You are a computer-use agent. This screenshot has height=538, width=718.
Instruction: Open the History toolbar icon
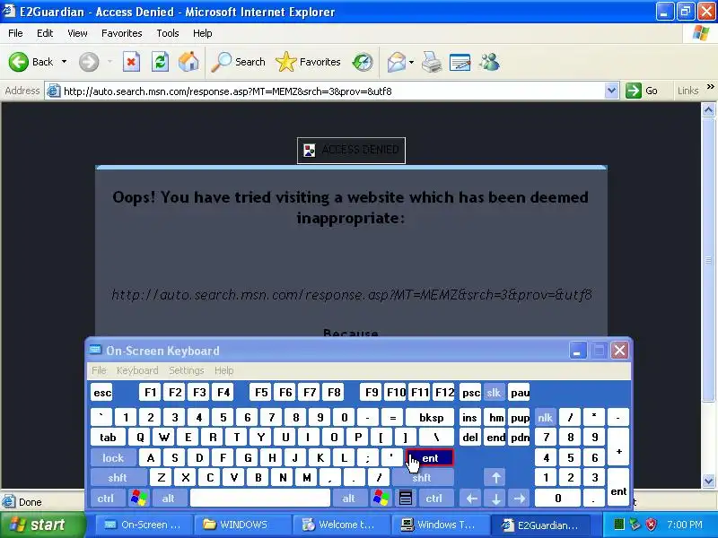[363, 62]
